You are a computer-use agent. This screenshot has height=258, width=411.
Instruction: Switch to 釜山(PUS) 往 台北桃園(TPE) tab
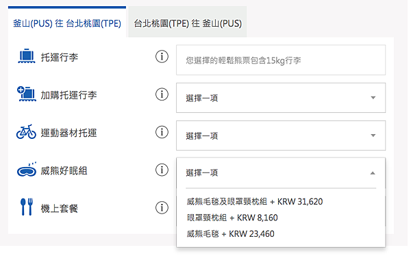tap(67, 23)
